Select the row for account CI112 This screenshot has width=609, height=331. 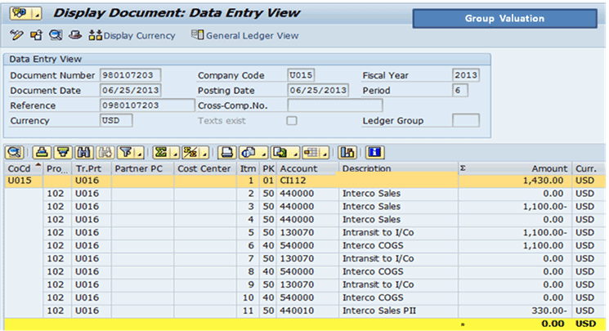293,181
